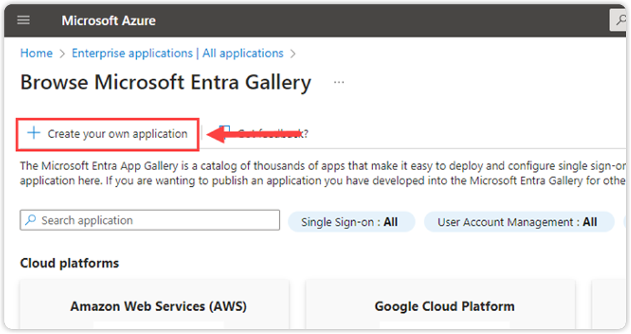This screenshot has height=334, width=631.
Task: Click the search magnifier in the header
Action: (620, 20)
